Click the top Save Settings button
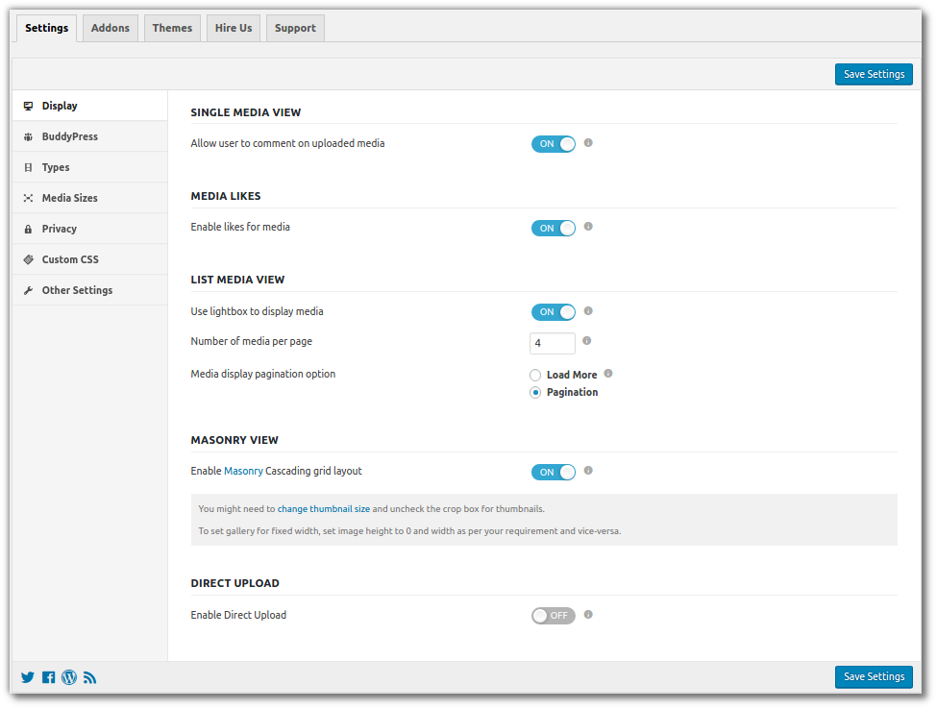Image resolution: width=937 pixels, height=709 pixels. [873, 74]
